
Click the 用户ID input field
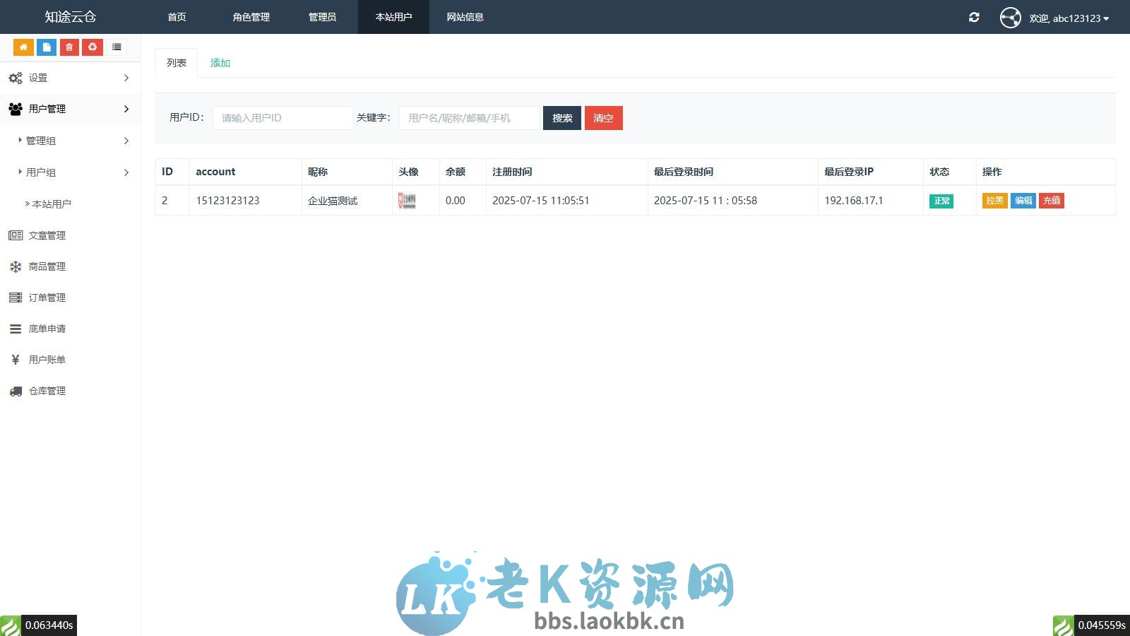coord(282,118)
